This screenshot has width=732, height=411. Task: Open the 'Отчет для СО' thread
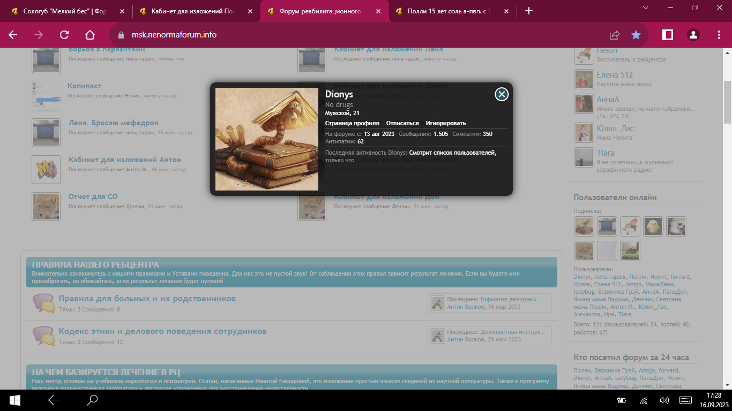[93, 196]
